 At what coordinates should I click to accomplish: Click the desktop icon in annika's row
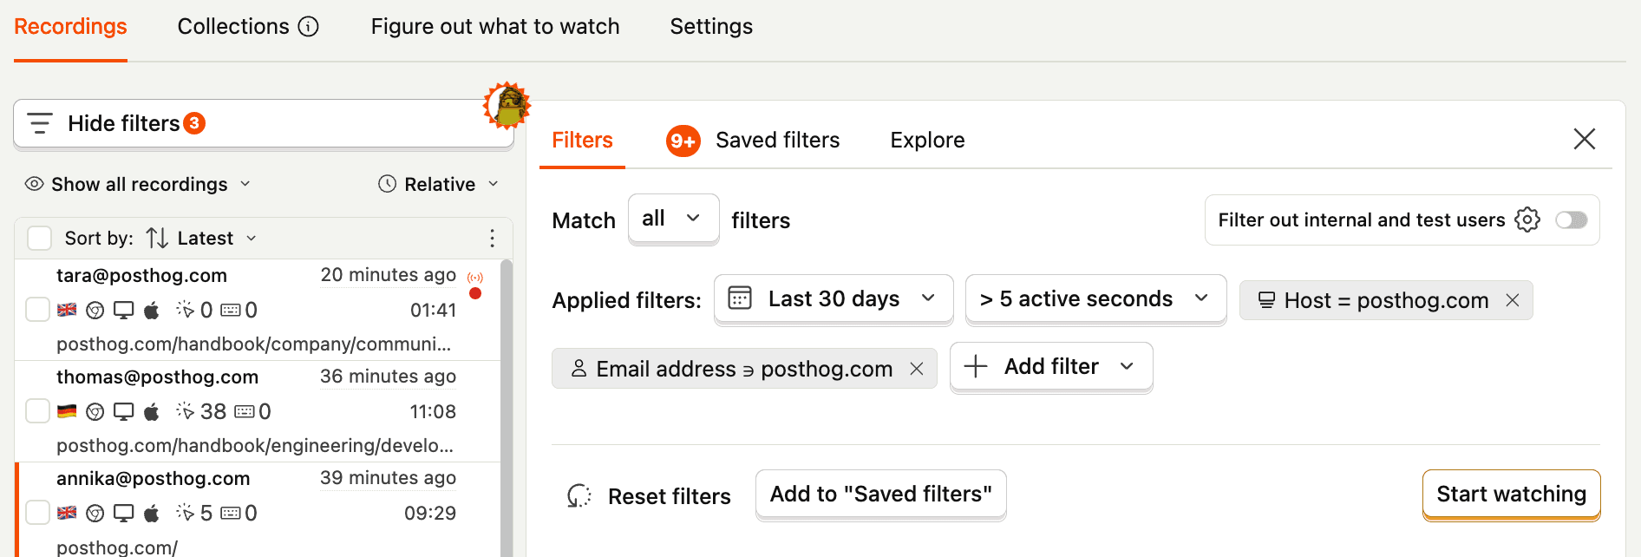pos(124,513)
